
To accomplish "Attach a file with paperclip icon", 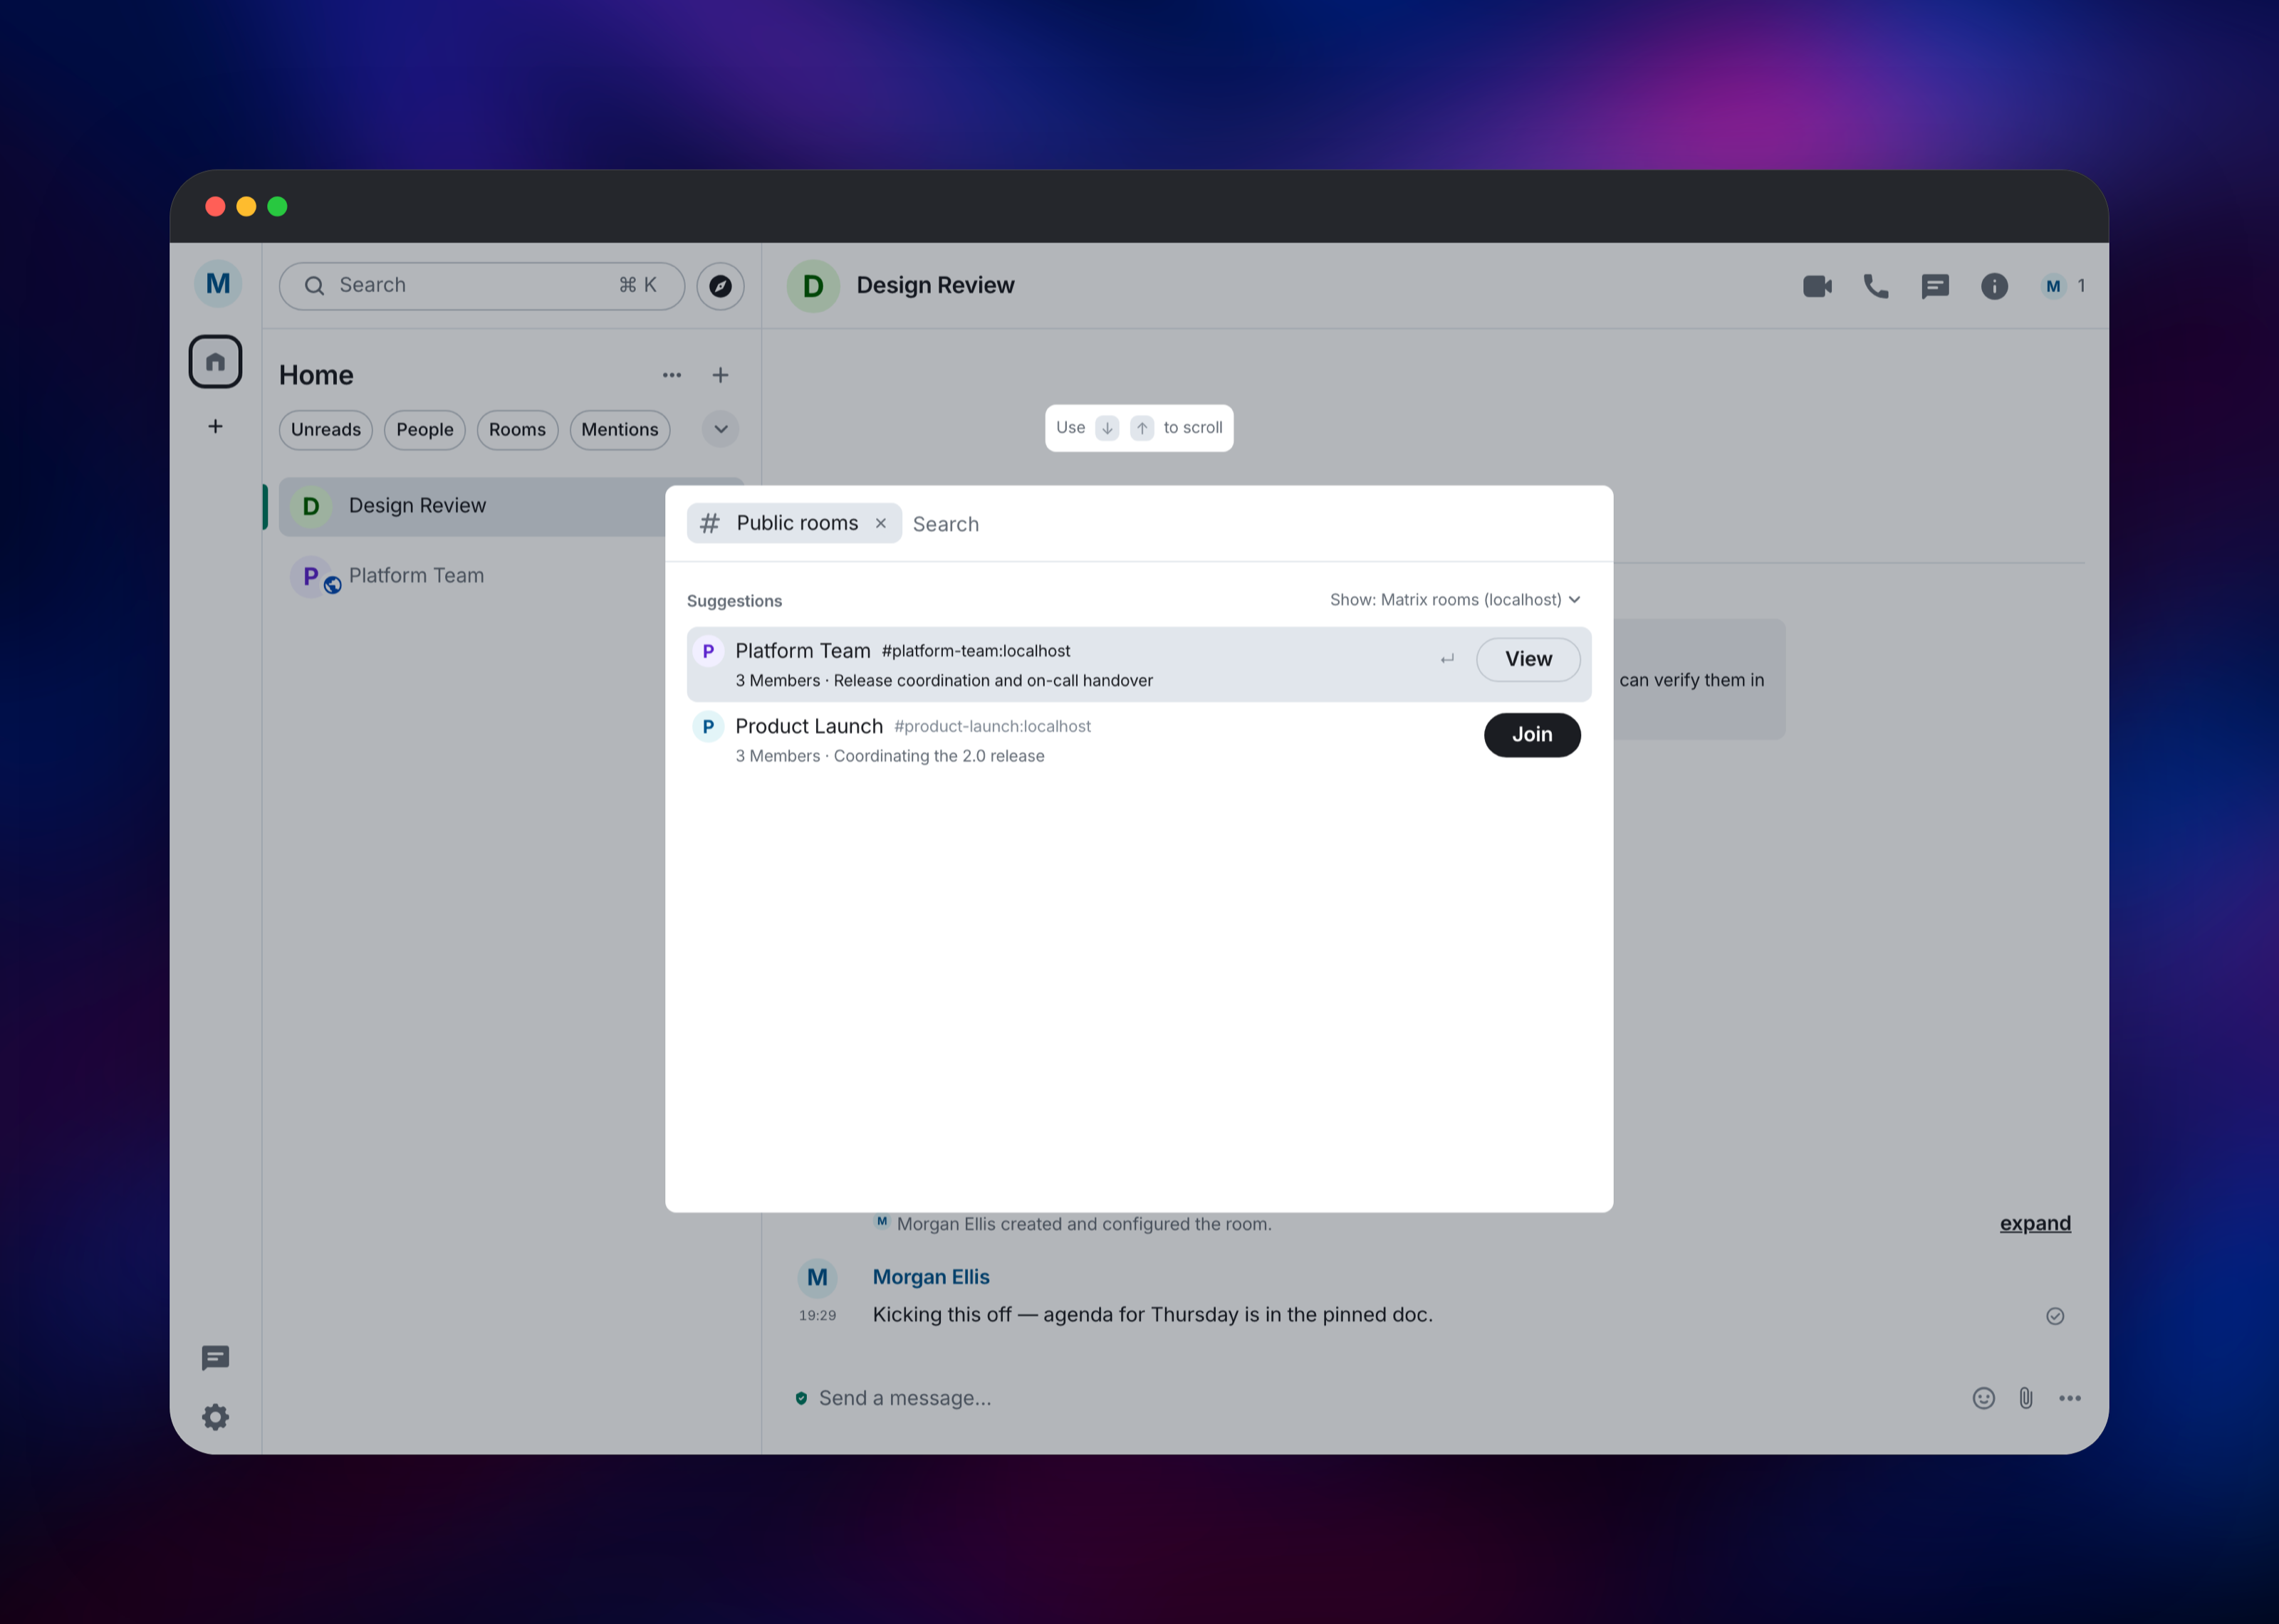I will (x=2026, y=1398).
